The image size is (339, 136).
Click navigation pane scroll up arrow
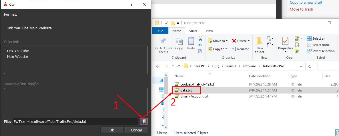pyautogui.click(x=166, y=75)
